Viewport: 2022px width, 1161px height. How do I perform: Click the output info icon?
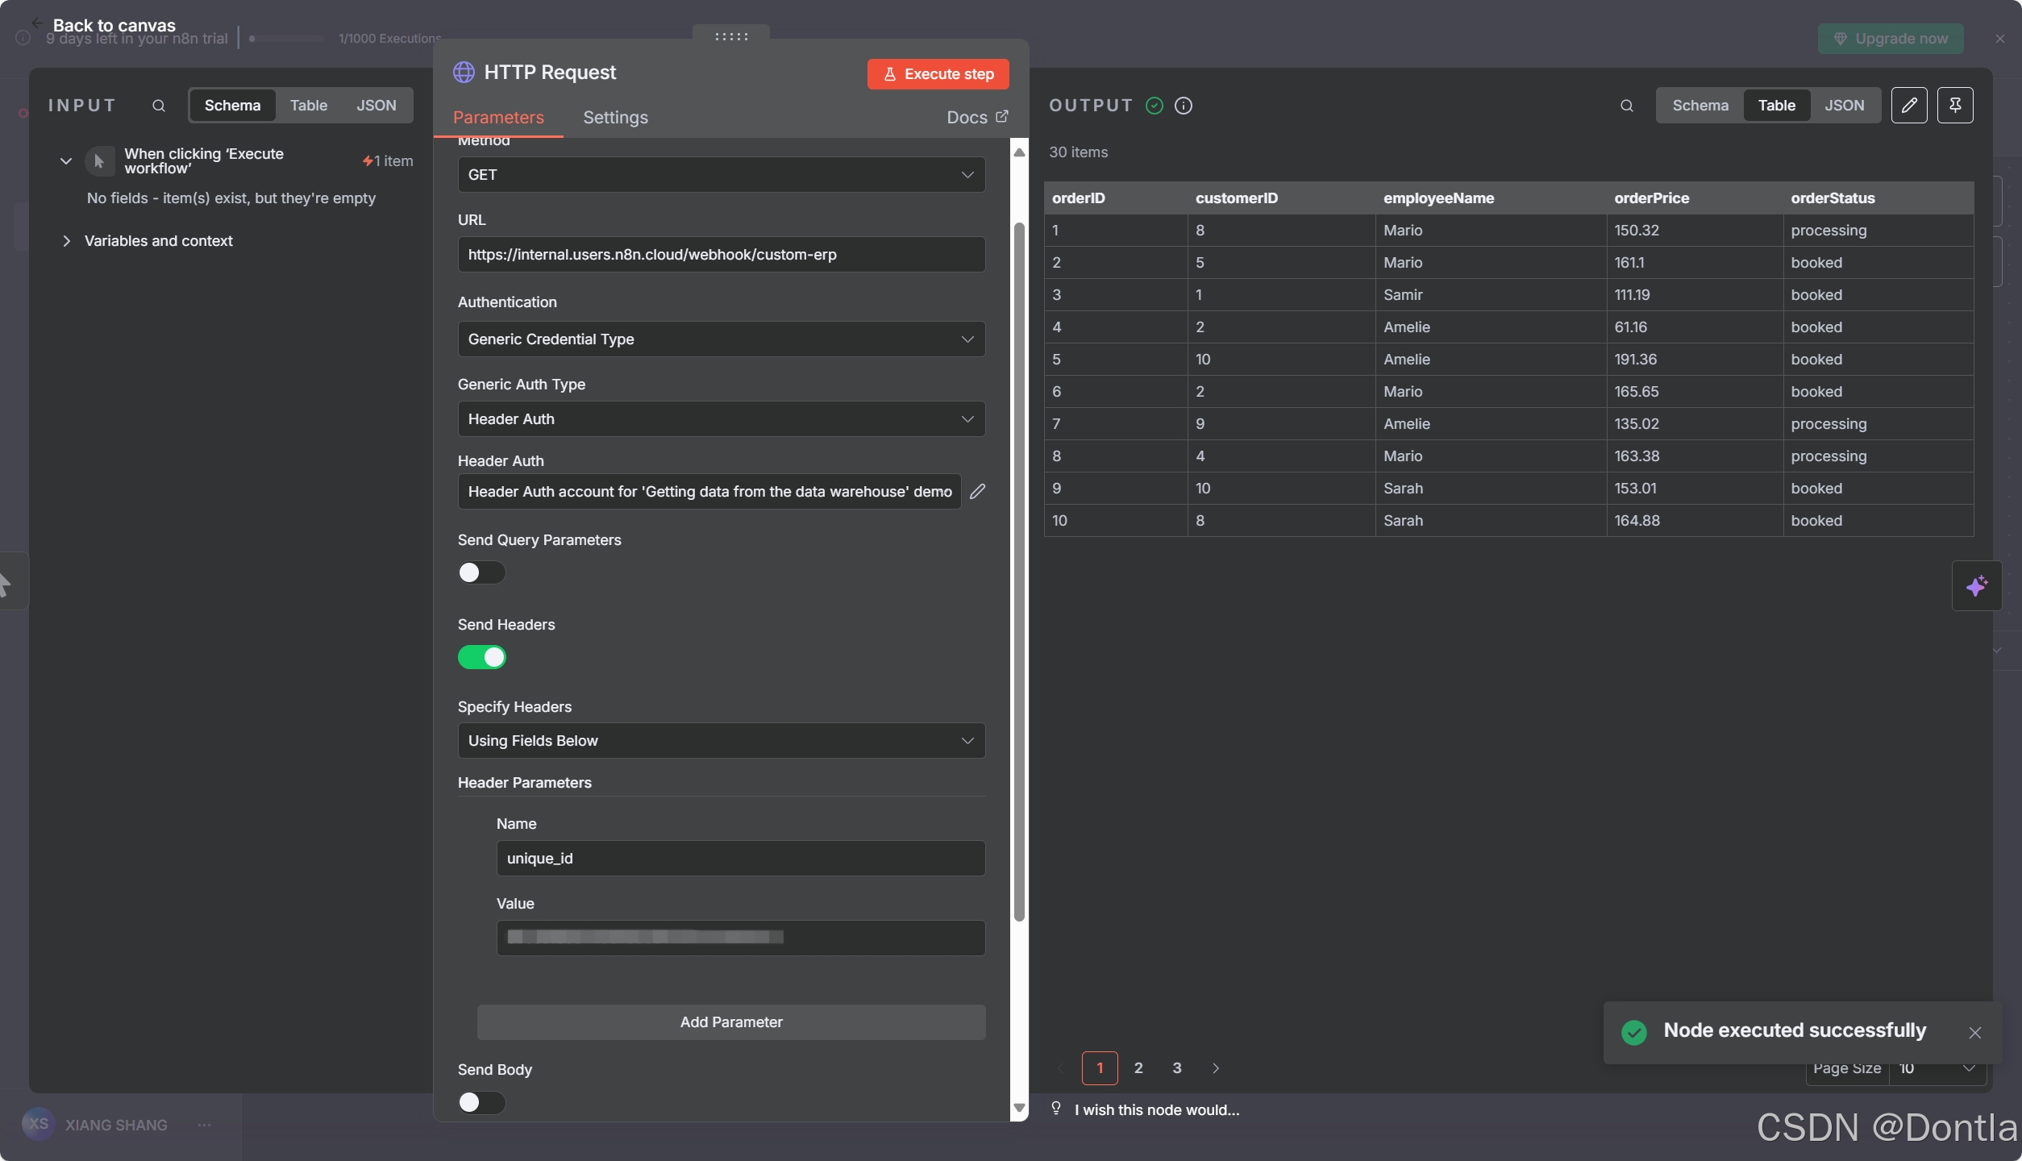[x=1184, y=106]
